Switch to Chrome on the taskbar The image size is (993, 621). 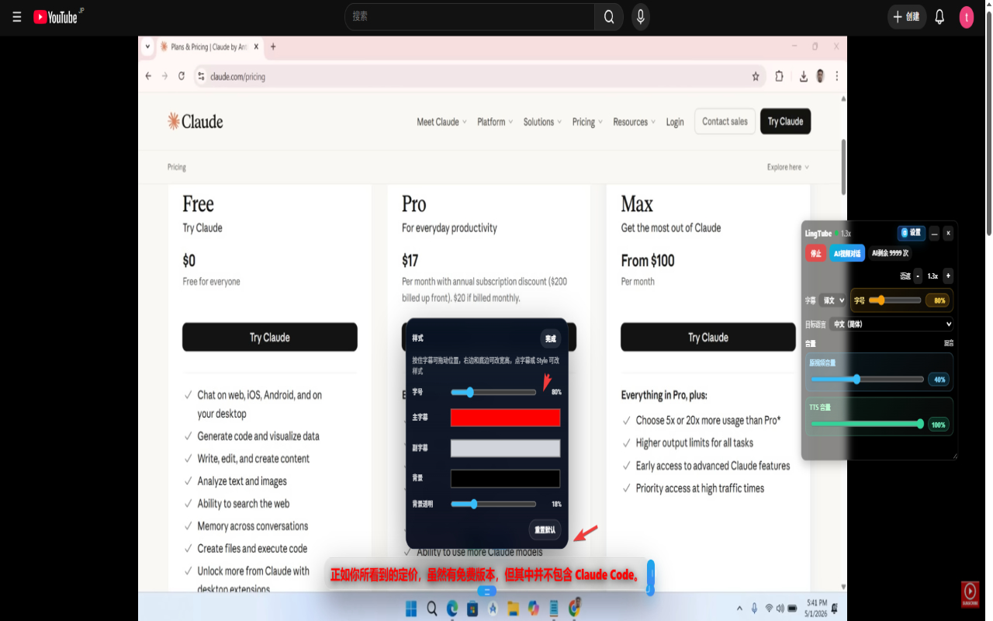(574, 609)
